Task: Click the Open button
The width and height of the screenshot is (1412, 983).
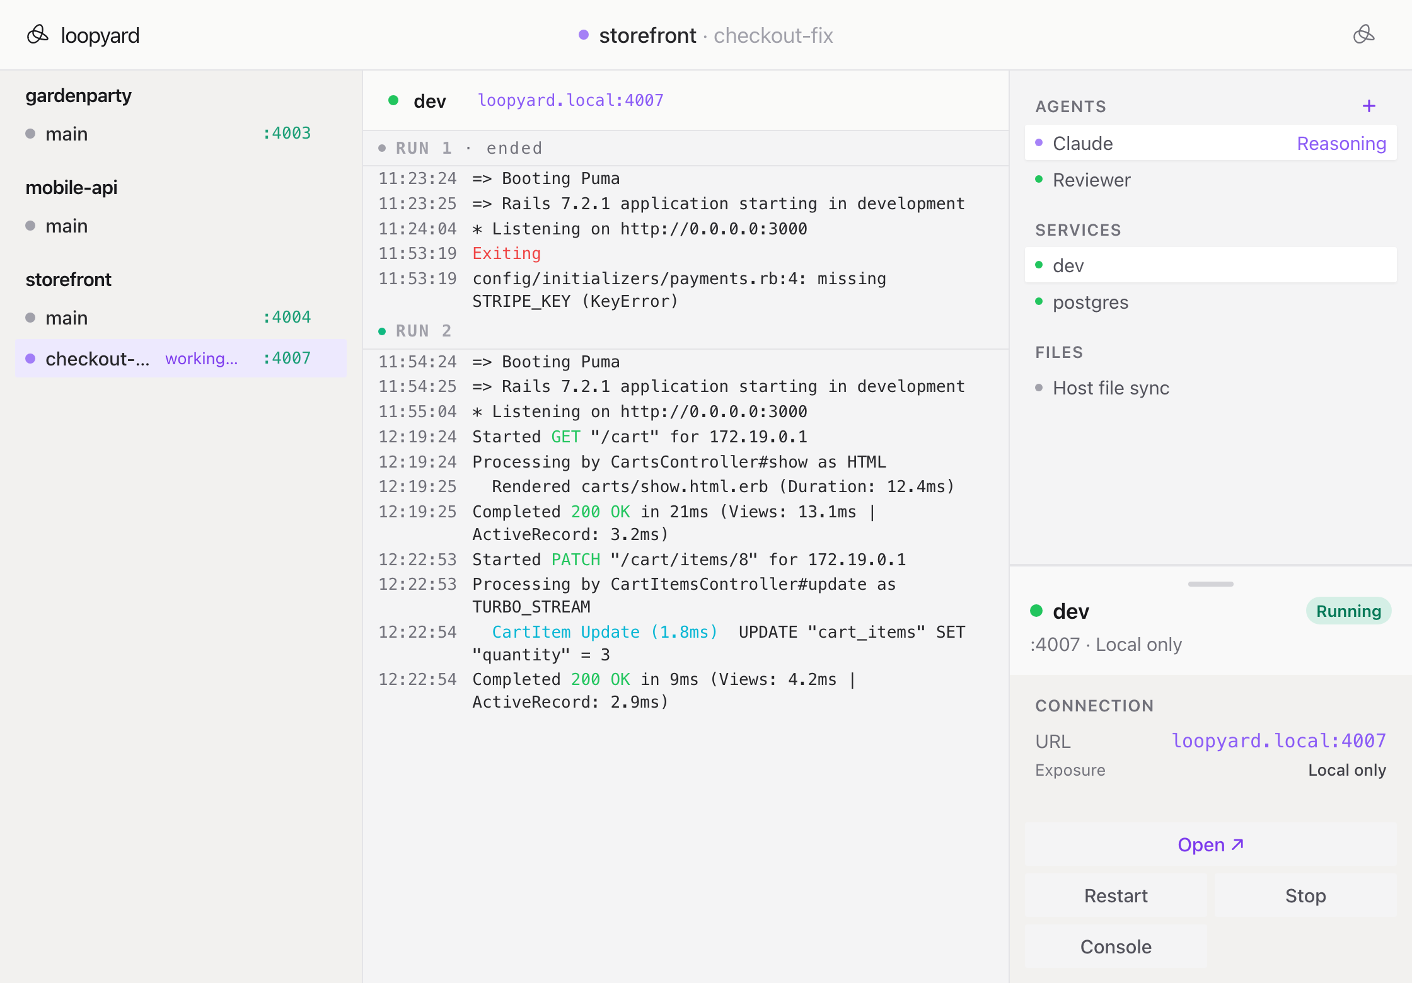Action: [1210, 844]
